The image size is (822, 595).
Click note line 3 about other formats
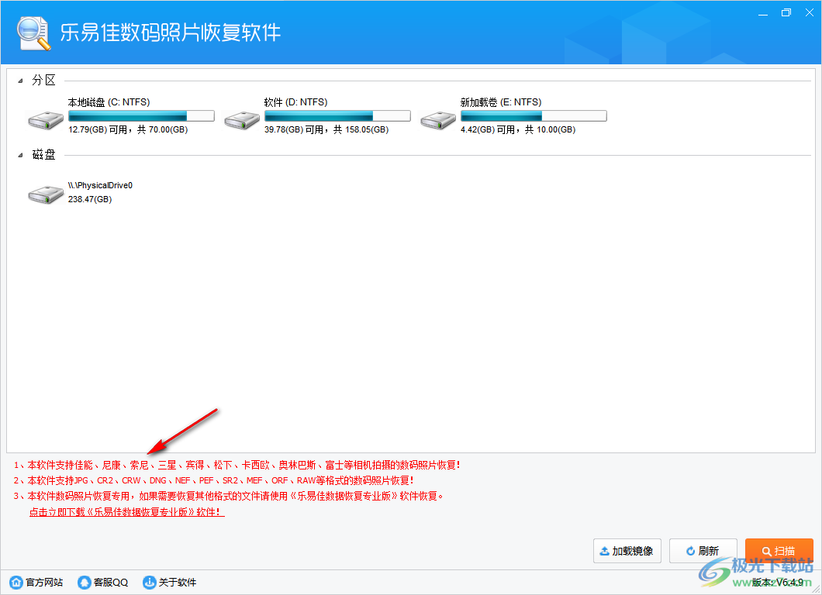[x=229, y=496]
